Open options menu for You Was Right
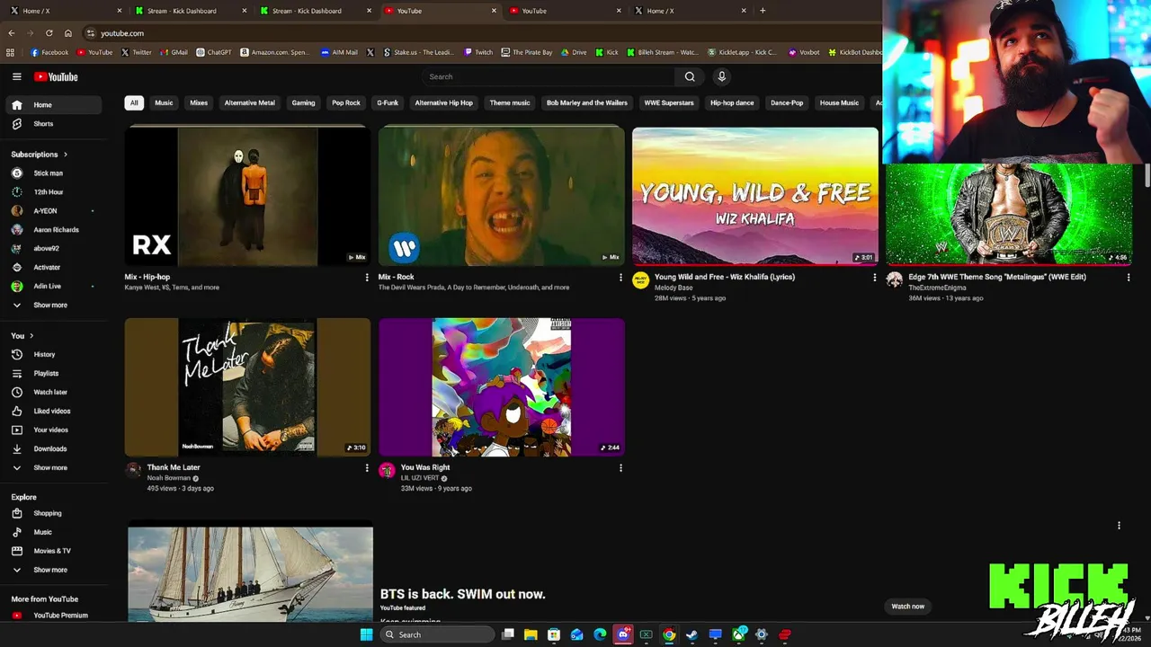This screenshot has height=647, width=1151. point(620,468)
